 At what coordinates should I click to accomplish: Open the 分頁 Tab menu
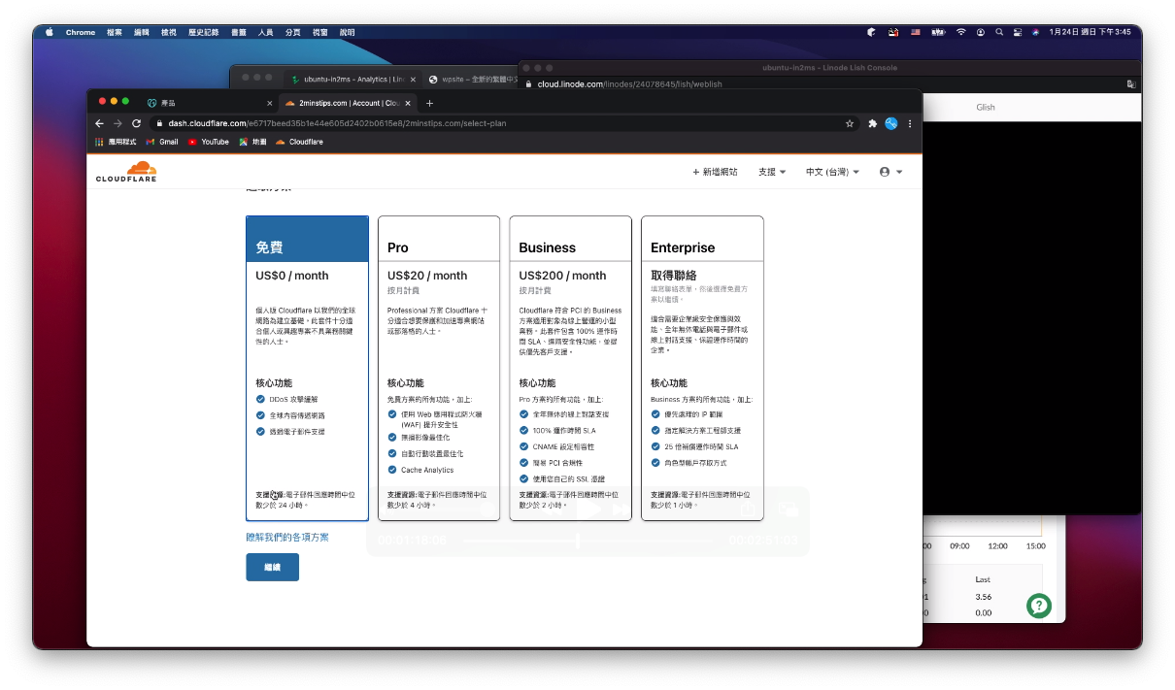pyautogui.click(x=293, y=32)
